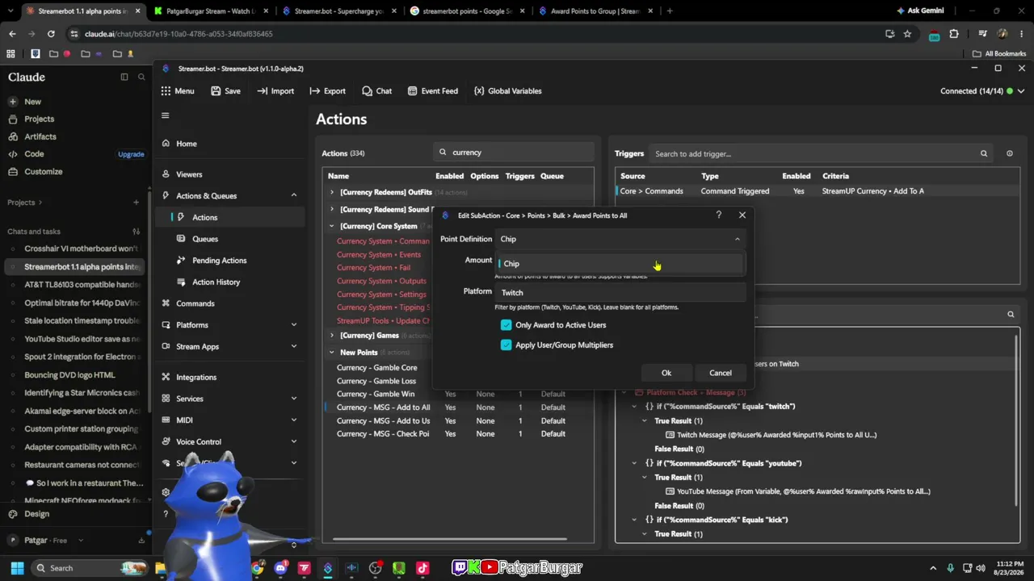Screen dimensions: 1034x581
Task: Click the Actions search field
Action: (514, 153)
